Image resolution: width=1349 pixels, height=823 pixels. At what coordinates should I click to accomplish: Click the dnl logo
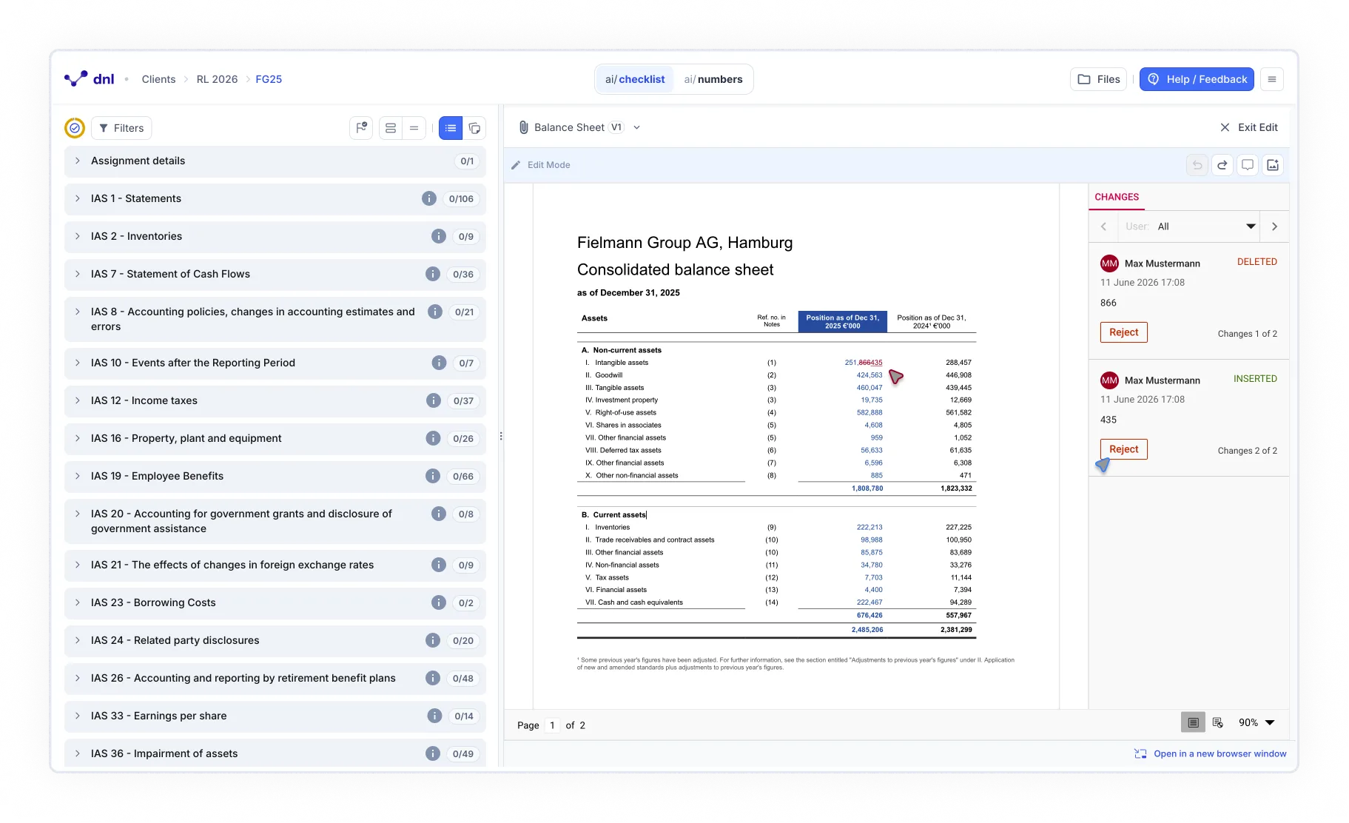(x=89, y=78)
